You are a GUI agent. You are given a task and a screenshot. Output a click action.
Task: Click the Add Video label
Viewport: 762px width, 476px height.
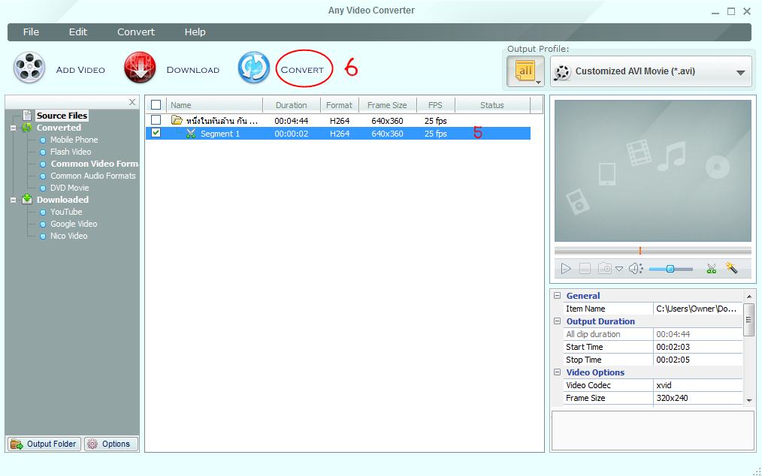click(x=80, y=70)
